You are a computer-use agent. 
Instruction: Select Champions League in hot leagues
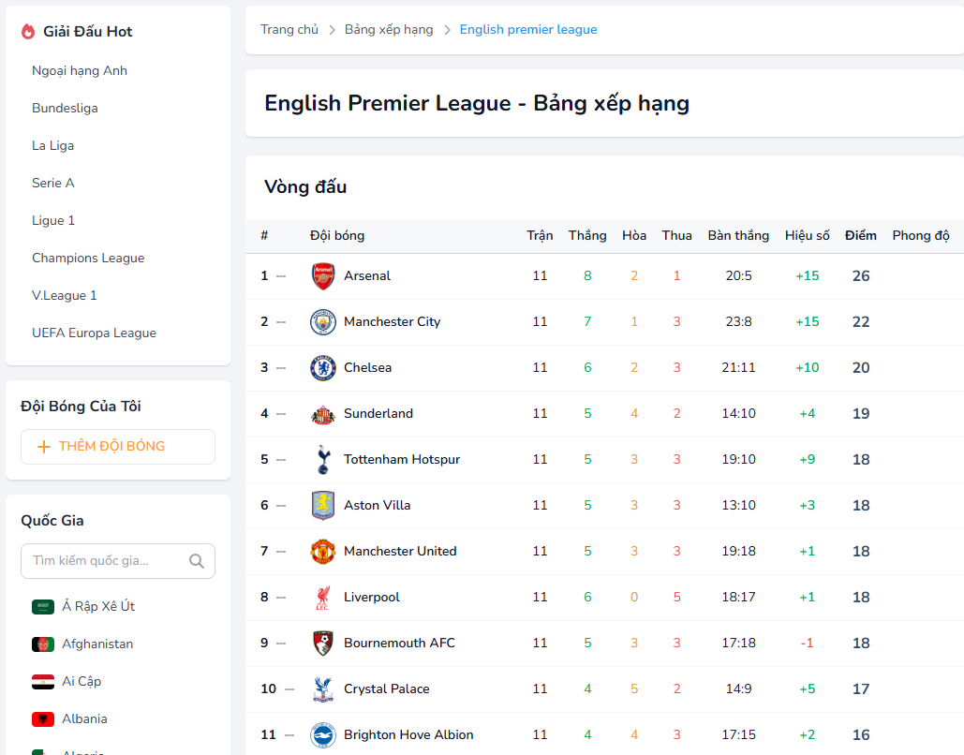click(x=88, y=259)
